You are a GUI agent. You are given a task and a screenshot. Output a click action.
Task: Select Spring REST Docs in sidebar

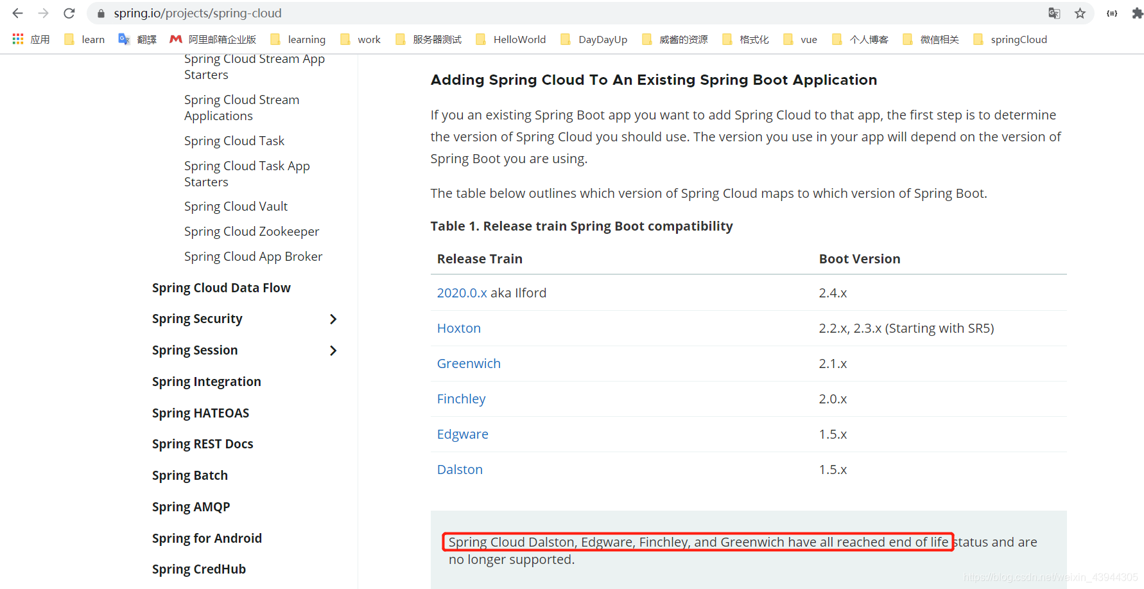(202, 444)
